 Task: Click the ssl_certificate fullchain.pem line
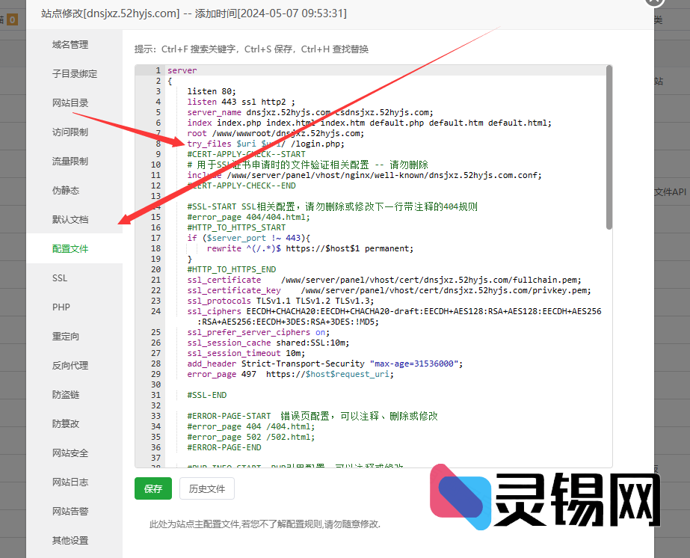[384, 280]
